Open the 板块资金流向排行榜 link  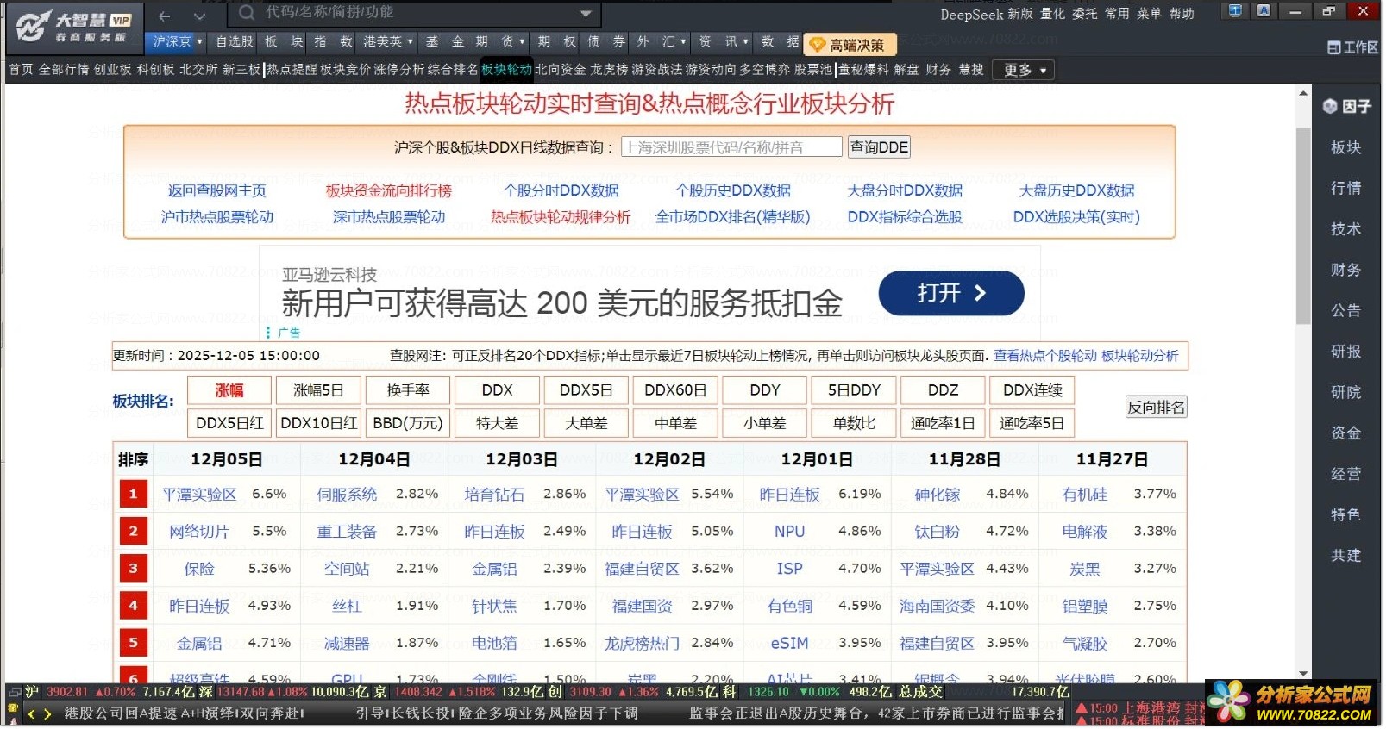click(x=388, y=190)
